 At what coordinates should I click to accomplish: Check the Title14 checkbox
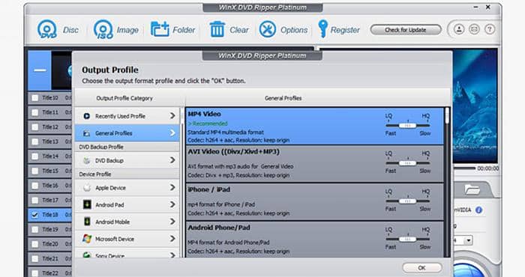(34, 156)
